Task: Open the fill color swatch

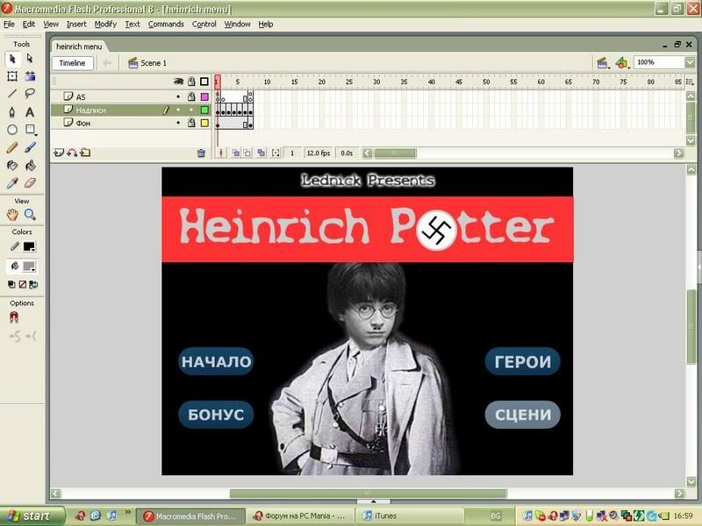Action: [29, 267]
